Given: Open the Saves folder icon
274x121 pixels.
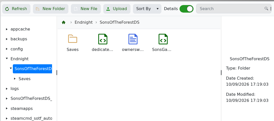Looking at the screenshot, I should pyautogui.click(x=72, y=39).
